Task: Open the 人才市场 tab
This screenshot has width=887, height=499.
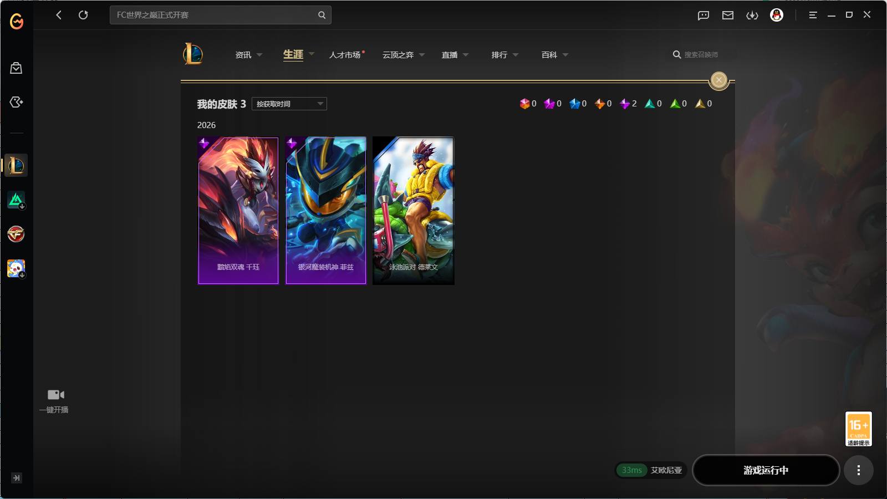Action: tap(345, 55)
